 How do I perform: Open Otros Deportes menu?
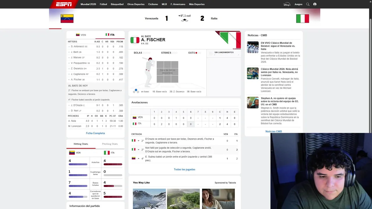pos(136,4)
